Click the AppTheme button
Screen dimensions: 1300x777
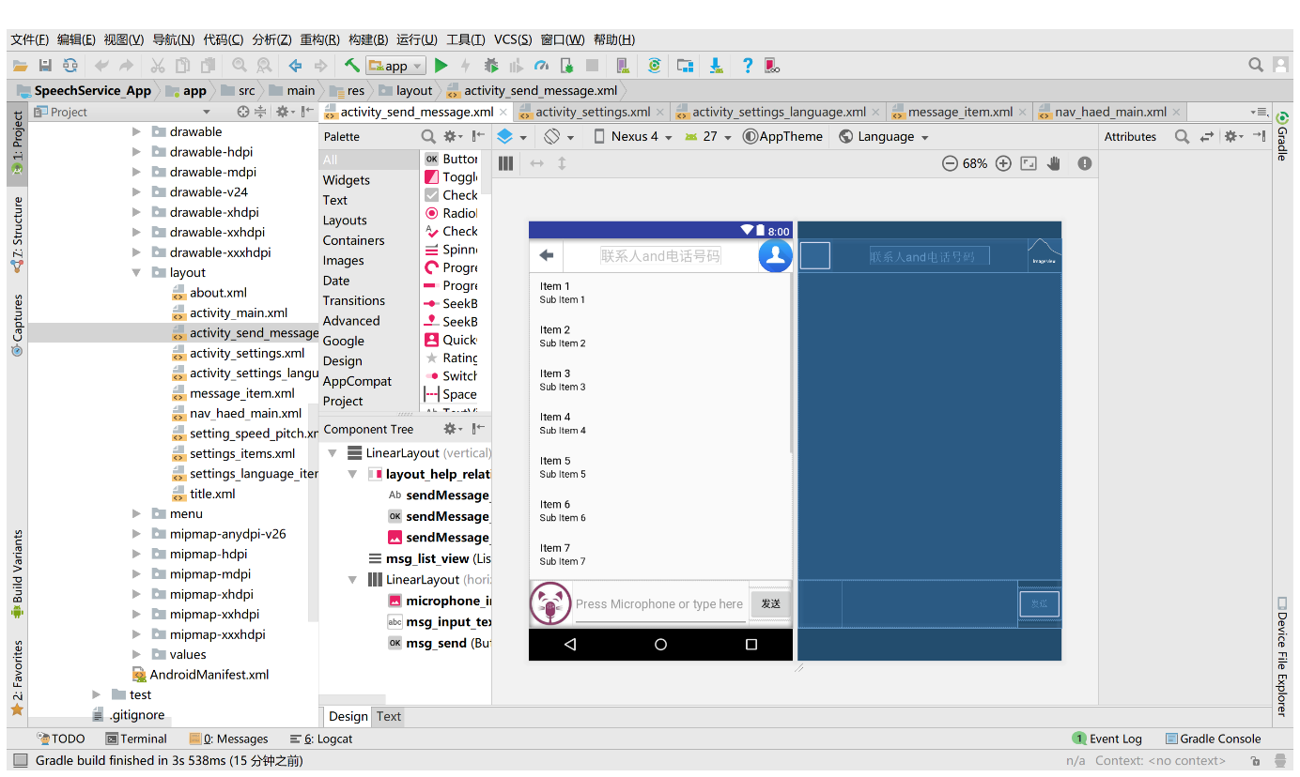[782, 137]
